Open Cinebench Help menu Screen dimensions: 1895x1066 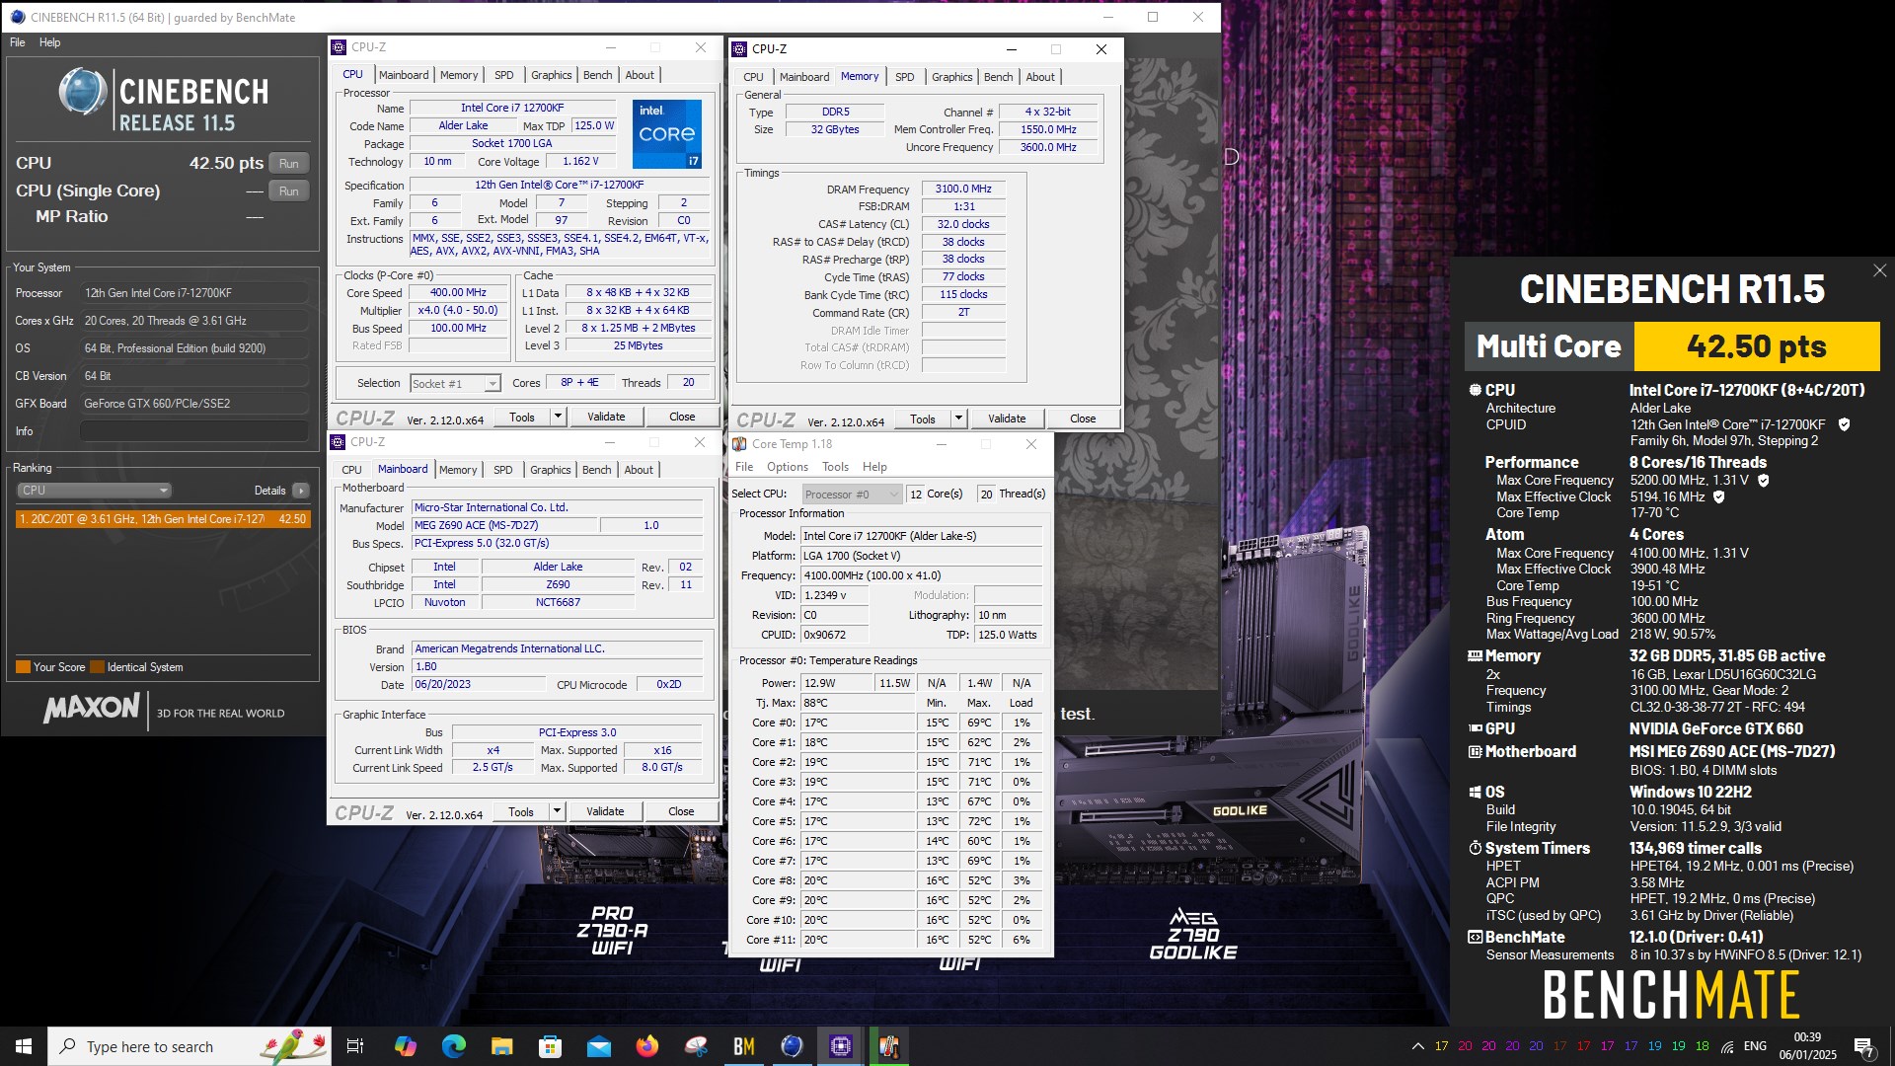[x=49, y=42]
